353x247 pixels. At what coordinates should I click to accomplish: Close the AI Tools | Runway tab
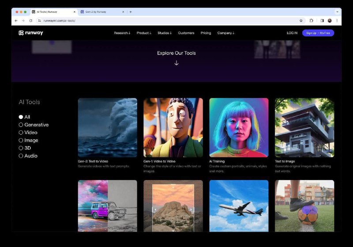pos(75,12)
